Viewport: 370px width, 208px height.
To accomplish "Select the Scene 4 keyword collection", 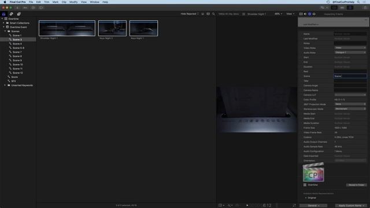I will (x=18, y=44).
